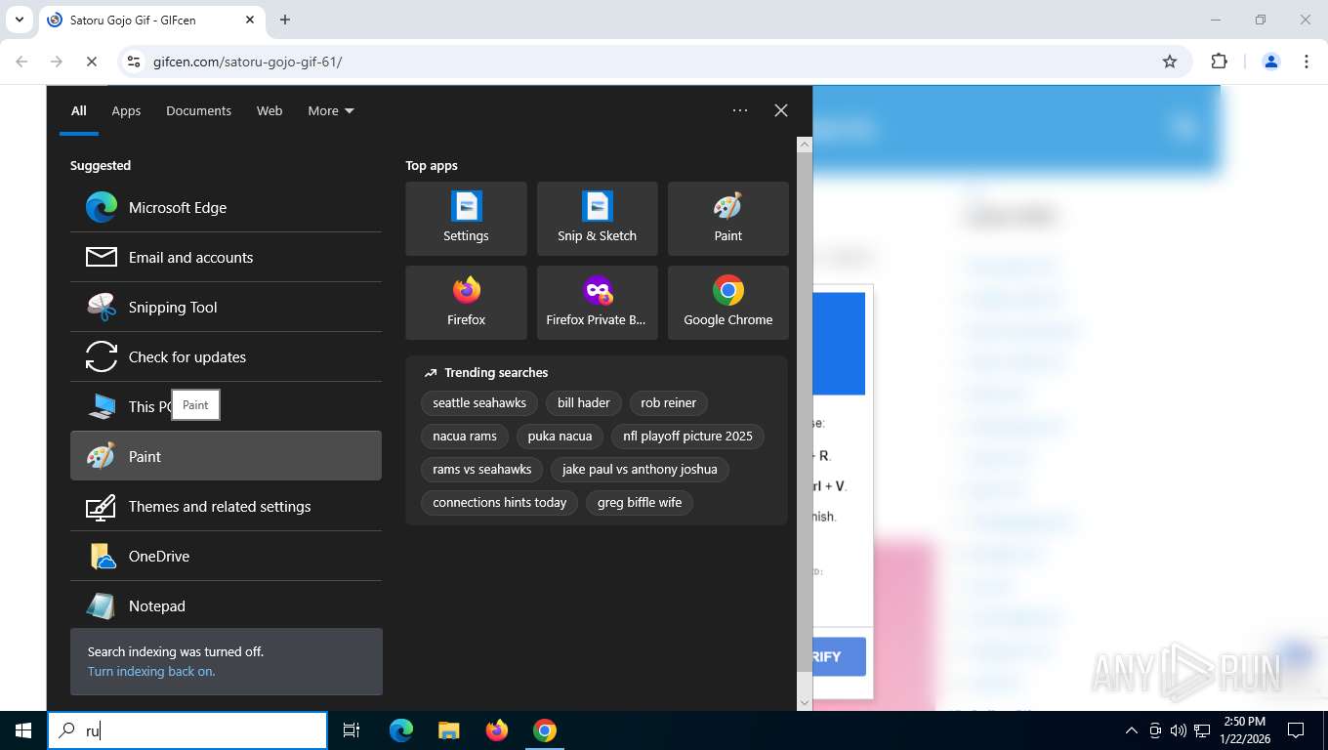Click the Chrome address bar URL
1328x750 pixels.
247,62
